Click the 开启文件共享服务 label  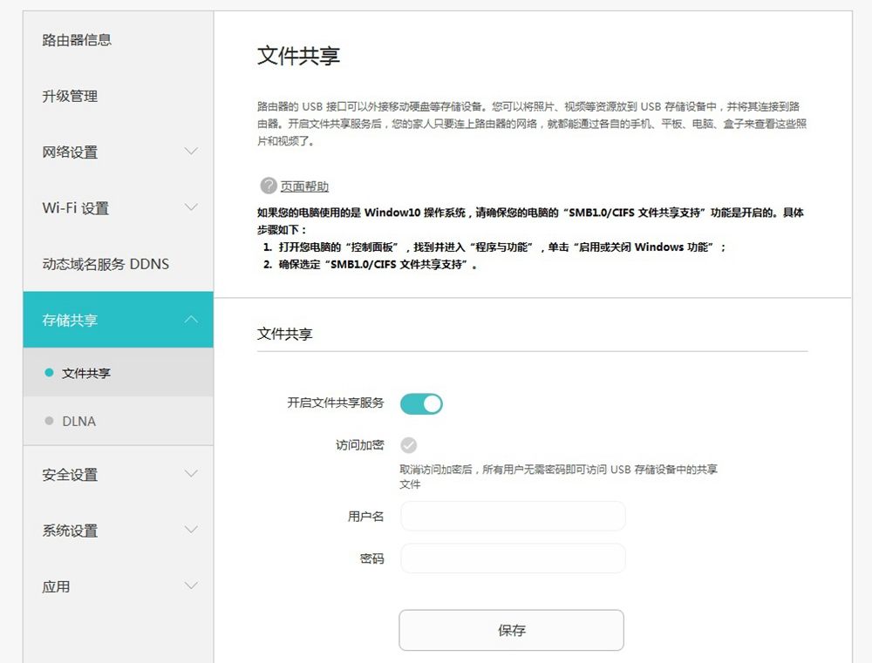point(336,403)
